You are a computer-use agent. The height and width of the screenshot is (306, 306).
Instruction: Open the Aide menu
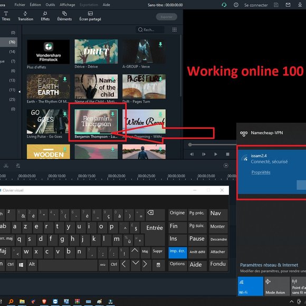coord(107,5)
